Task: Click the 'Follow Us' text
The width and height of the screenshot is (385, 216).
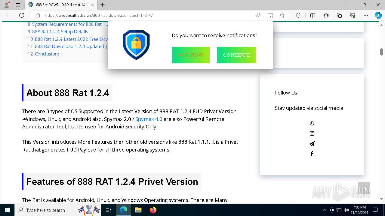Action: 286,93
